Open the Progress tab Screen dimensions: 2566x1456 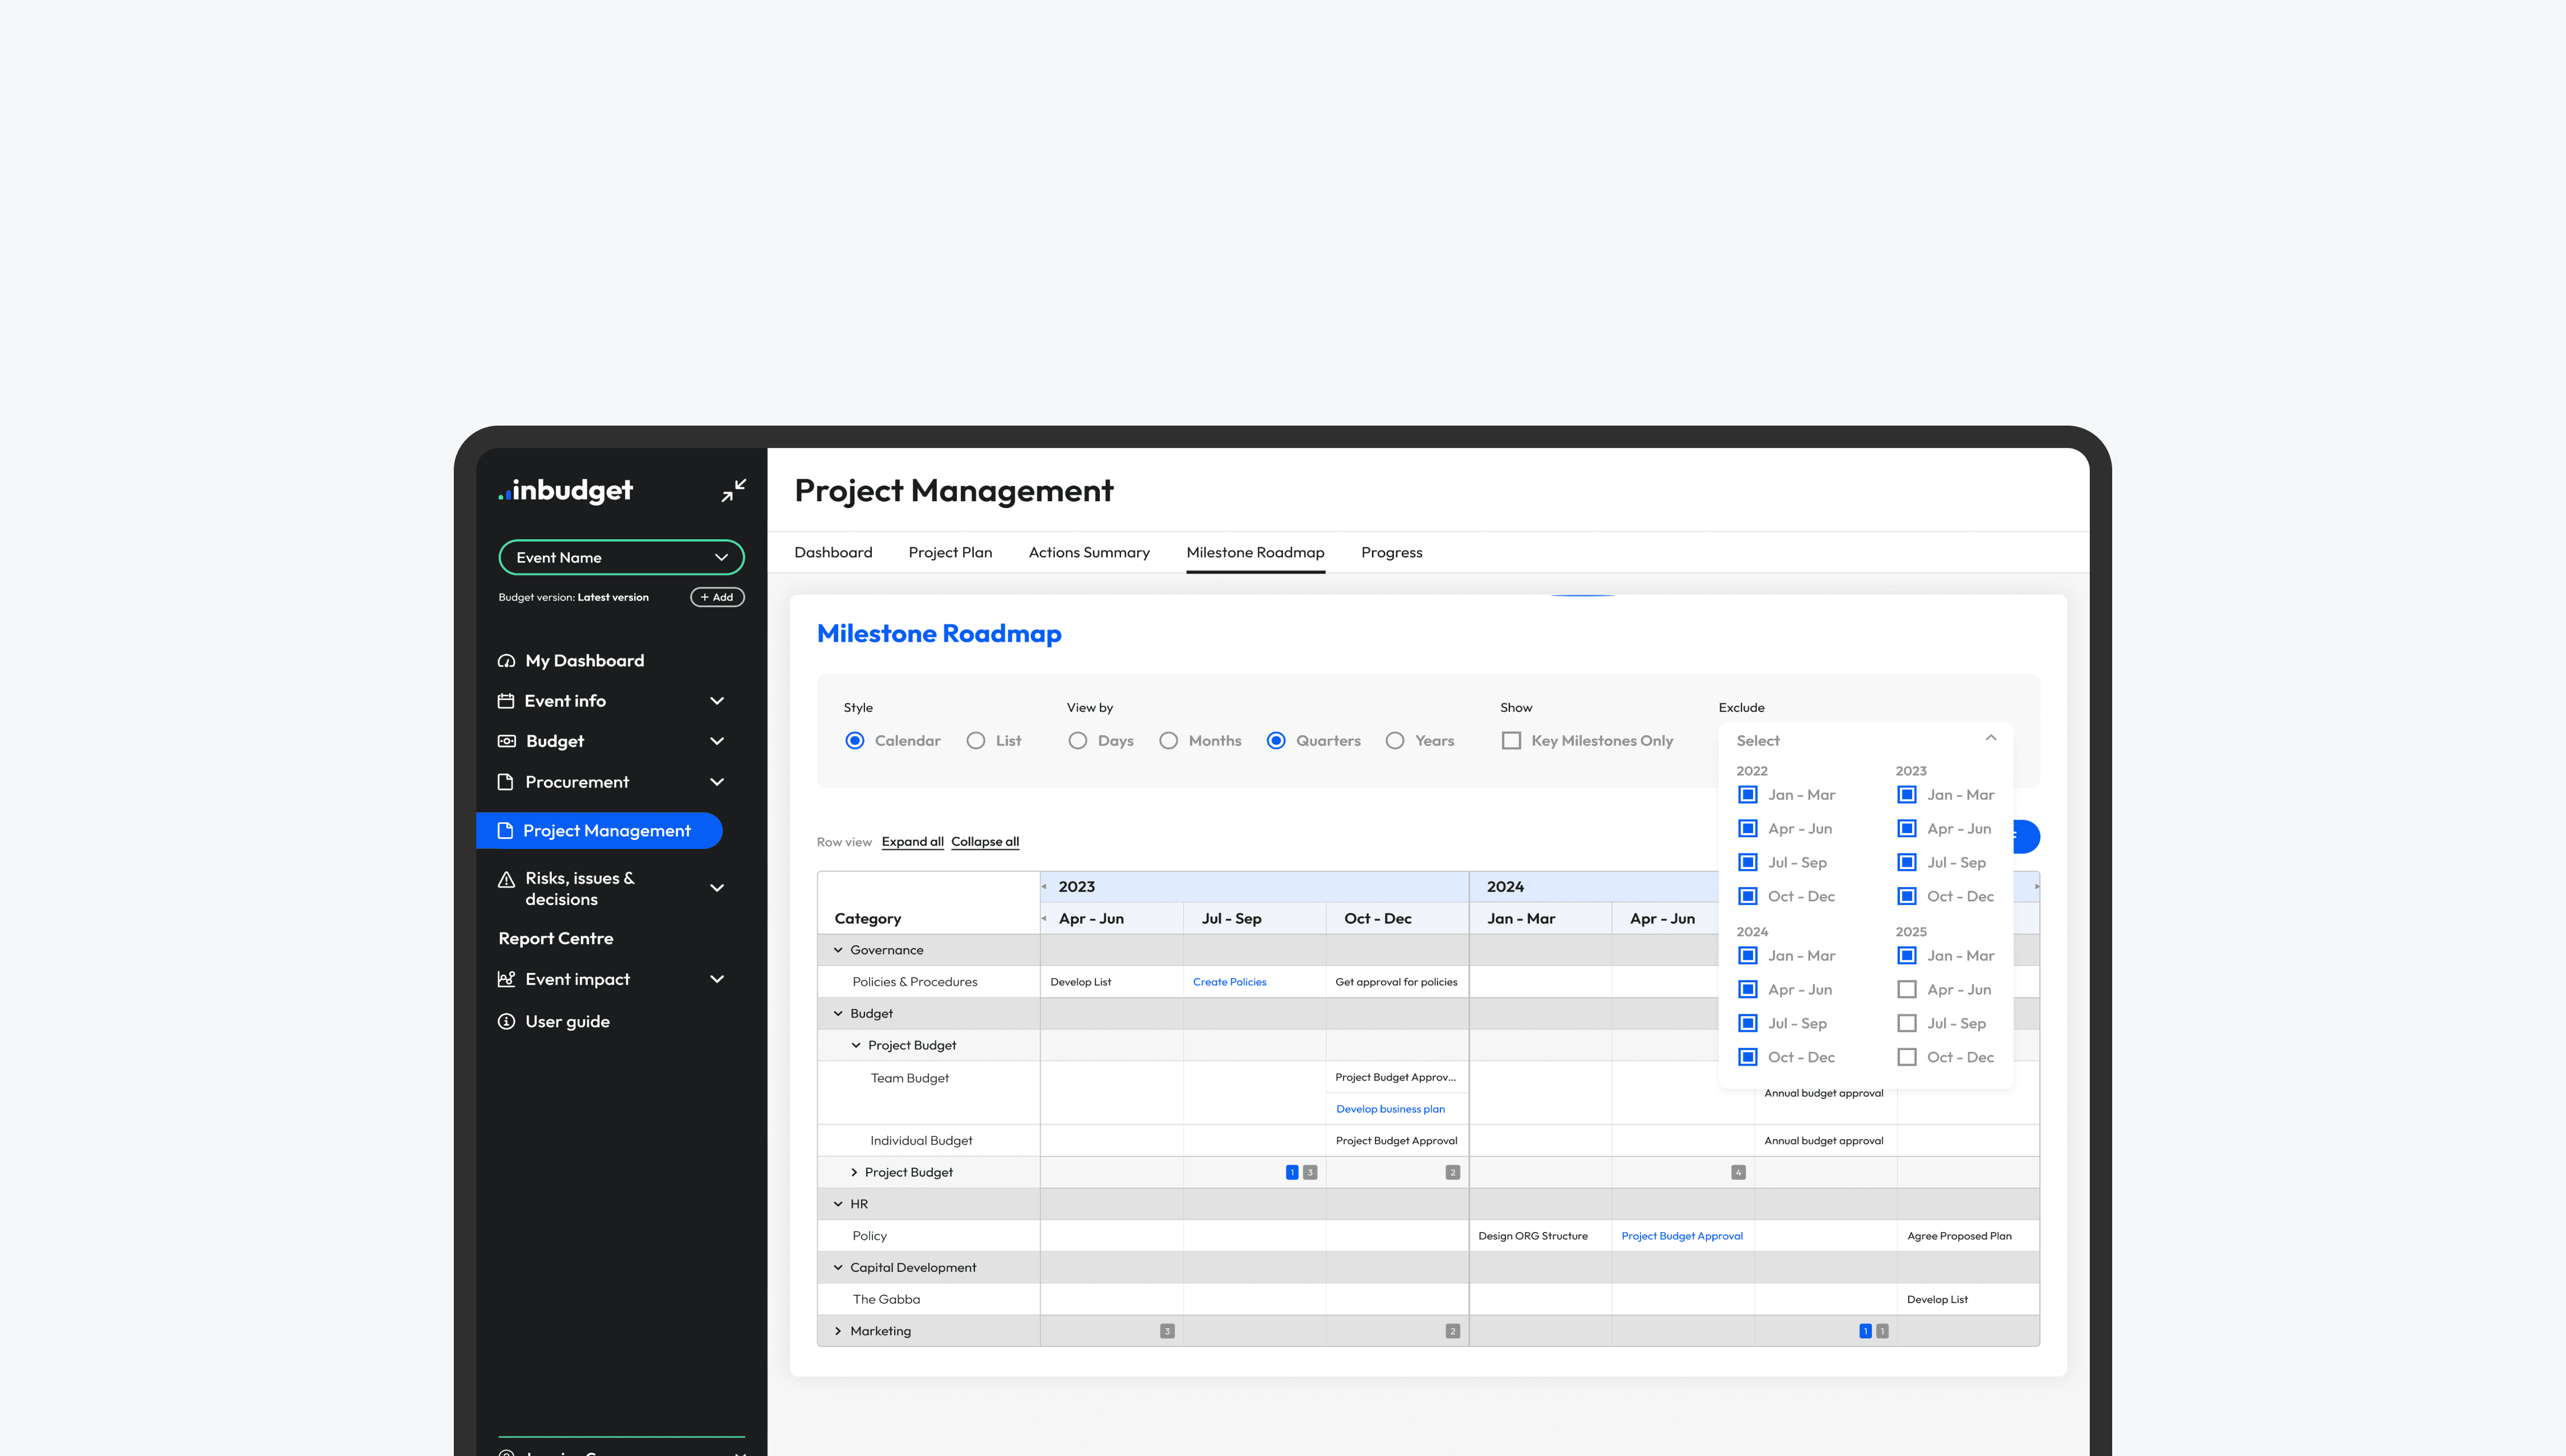(1392, 553)
